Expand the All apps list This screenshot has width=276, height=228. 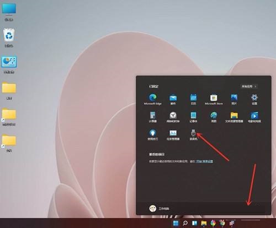(x=250, y=86)
